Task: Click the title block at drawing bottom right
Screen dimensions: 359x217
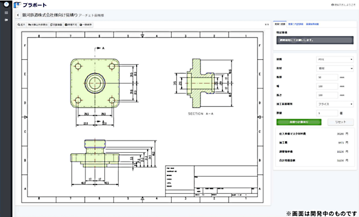Action: pyautogui.click(x=212, y=181)
